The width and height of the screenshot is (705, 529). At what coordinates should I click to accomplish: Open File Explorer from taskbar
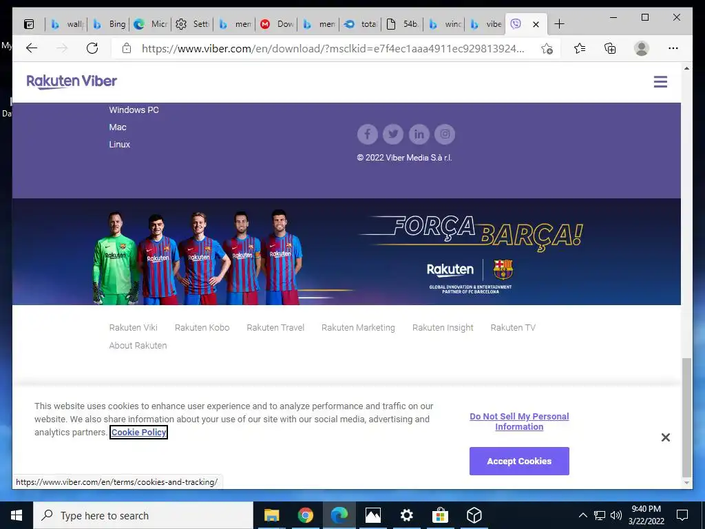click(x=271, y=515)
